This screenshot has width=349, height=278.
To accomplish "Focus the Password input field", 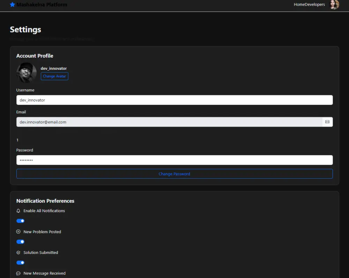I will click(174, 160).
